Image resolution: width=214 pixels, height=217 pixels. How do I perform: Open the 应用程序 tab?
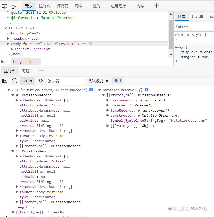[118, 6]
